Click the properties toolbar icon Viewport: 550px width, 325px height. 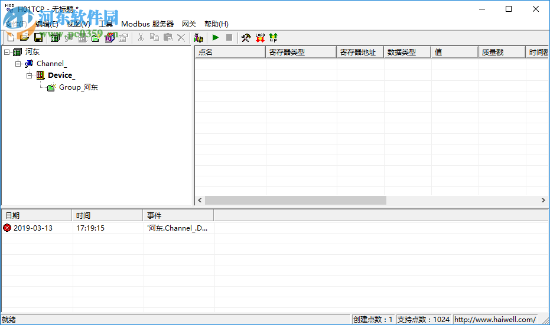coord(123,38)
